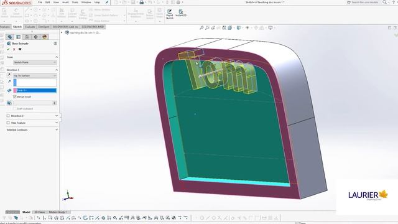Switch to the Features ribbon tab
Screen dimensions: 398x224
(x=5, y=27)
